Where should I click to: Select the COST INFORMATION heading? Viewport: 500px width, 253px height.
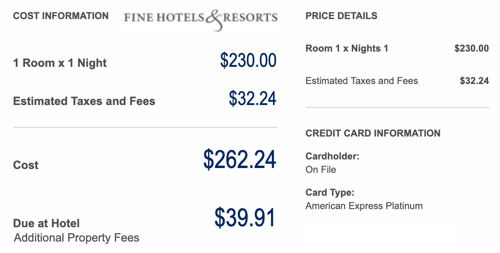click(61, 16)
